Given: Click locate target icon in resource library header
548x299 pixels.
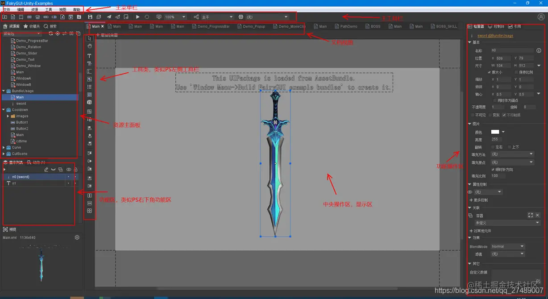Looking at the screenshot, I should 58,33.
